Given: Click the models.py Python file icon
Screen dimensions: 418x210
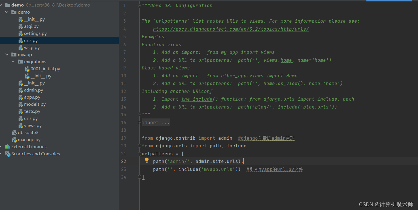Looking at the screenshot, I should point(21,104).
